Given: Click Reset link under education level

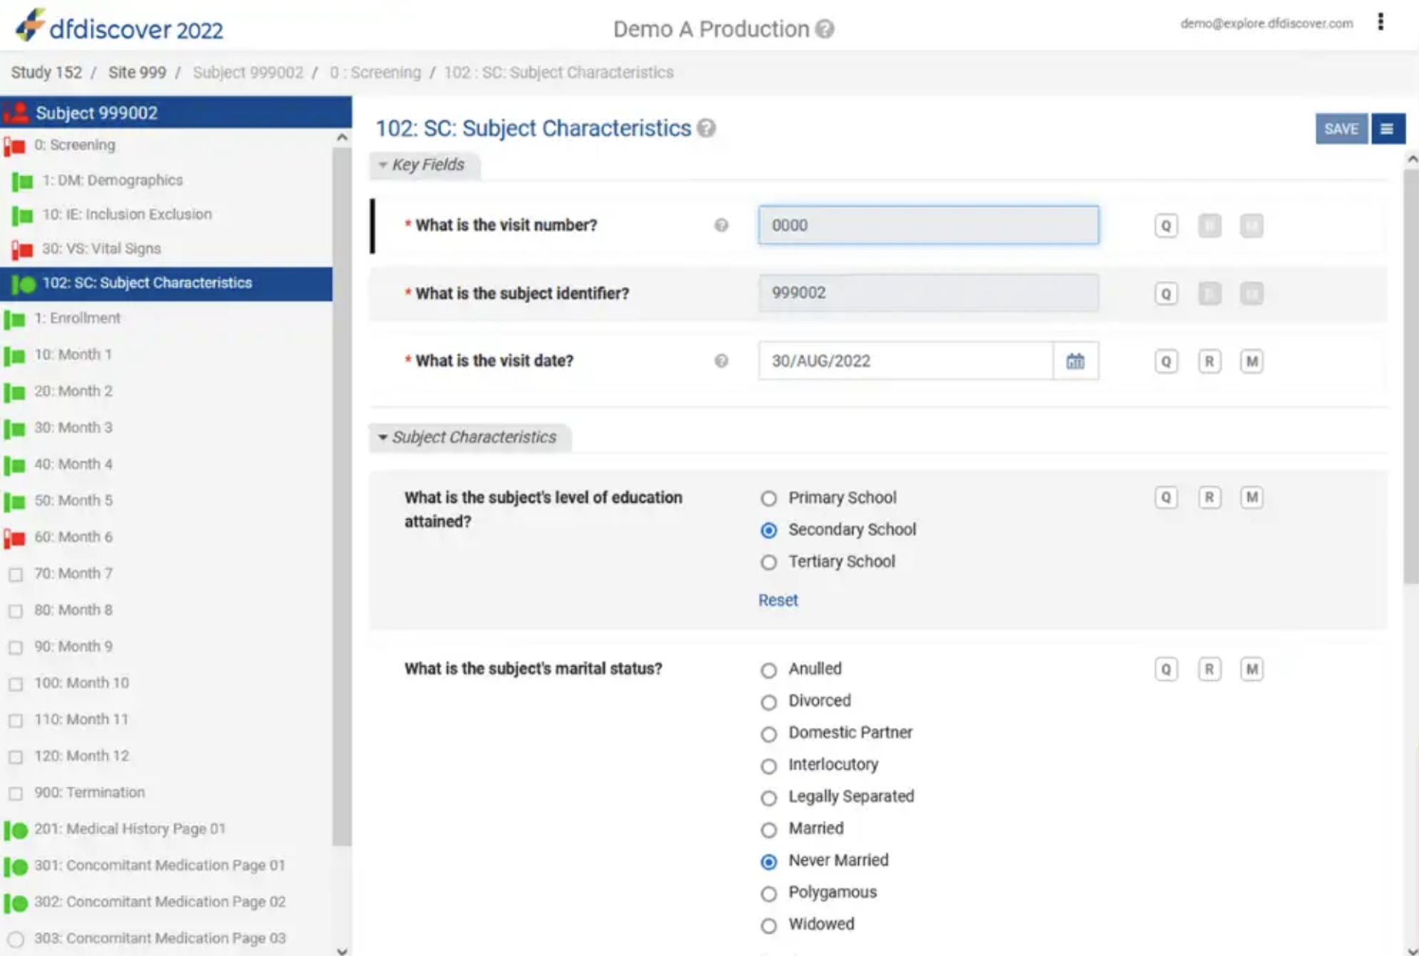Looking at the screenshot, I should pos(777,600).
